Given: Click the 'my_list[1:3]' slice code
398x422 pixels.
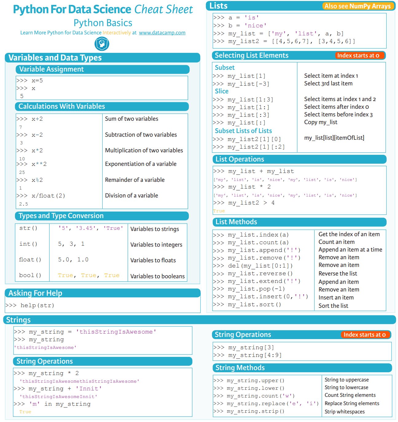Looking at the screenshot, I should coord(243,100).
